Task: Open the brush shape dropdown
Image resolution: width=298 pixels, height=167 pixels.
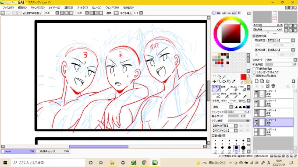Action: (236, 125)
